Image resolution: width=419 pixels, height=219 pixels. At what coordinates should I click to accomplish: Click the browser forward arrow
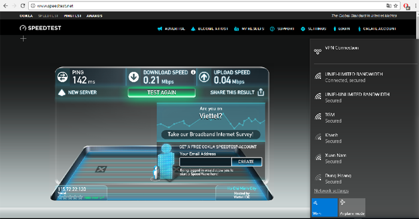pyautogui.click(x=14, y=5)
